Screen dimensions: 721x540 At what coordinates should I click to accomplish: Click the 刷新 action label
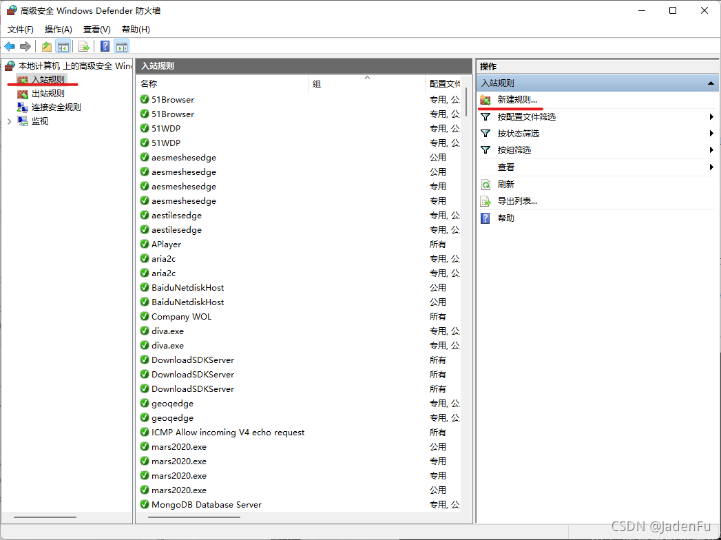(x=506, y=185)
